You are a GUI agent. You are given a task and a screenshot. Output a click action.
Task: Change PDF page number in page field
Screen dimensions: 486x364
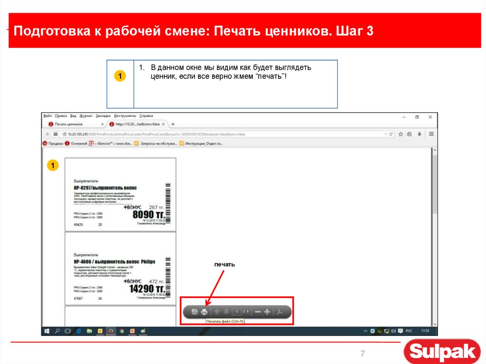pyautogui.click(x=236, y=312)
